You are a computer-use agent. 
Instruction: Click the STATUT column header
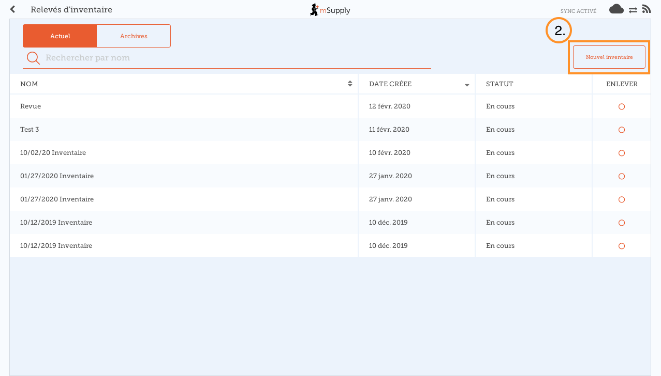click(500, 84)
